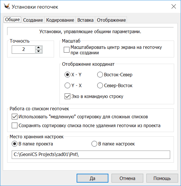The width and height of the screenshot is (181, 186).
Task: Enable scaling screen center on geopoint
Action: [x=67, y=50]
